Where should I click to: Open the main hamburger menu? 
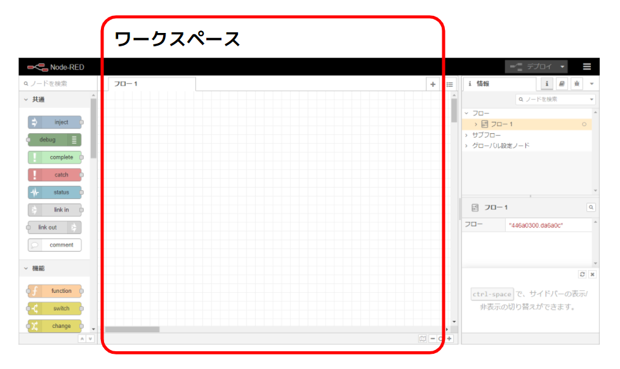pyautogui.click(x=587, y=66)
